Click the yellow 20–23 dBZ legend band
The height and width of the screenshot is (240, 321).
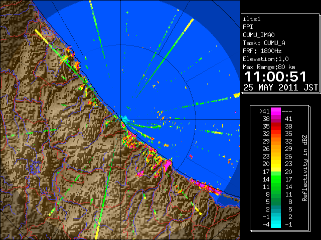[x=276, y=164]
